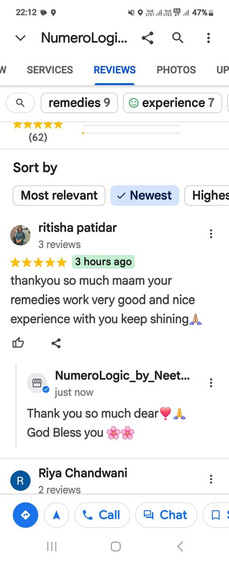Search reviews with the magnifier chip

coord(20,103)
